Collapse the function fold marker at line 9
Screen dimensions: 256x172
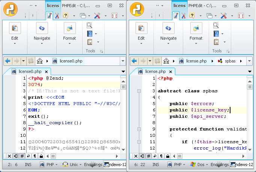tap(139, 129)
